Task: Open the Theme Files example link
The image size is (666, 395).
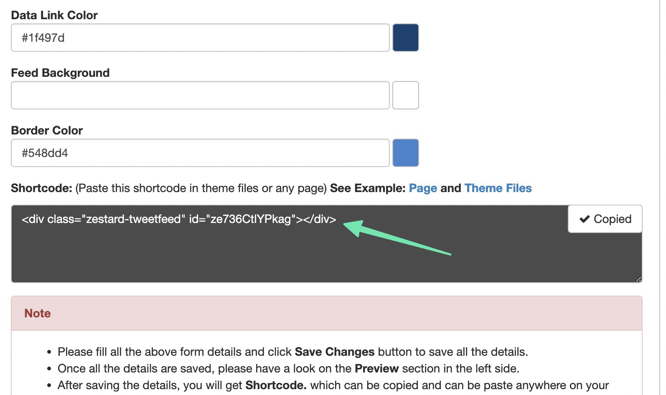Action: pyautogui.click(x=498, y=188)
